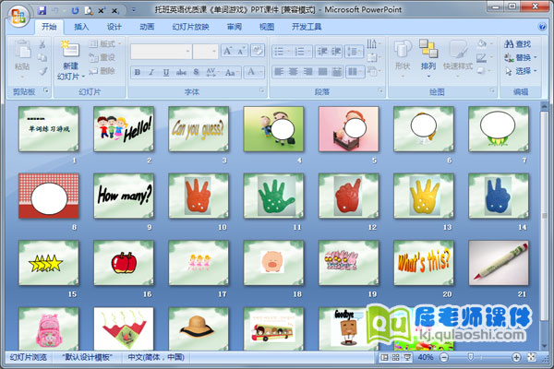This screenshot has height=369, width=554.
Task: Click Save icon in quick access toolbar
Action: (x=42, y=9)
